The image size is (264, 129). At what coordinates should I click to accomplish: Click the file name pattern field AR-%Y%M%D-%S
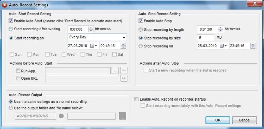[x=35, y=116]
